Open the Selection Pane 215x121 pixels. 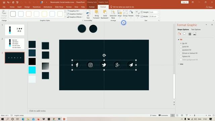click(113, 14)
